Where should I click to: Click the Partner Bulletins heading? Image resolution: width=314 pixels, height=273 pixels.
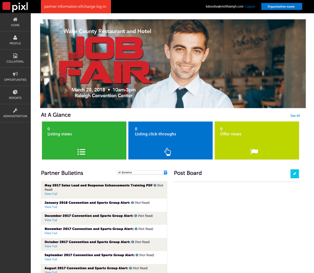(x=62, y=173)
